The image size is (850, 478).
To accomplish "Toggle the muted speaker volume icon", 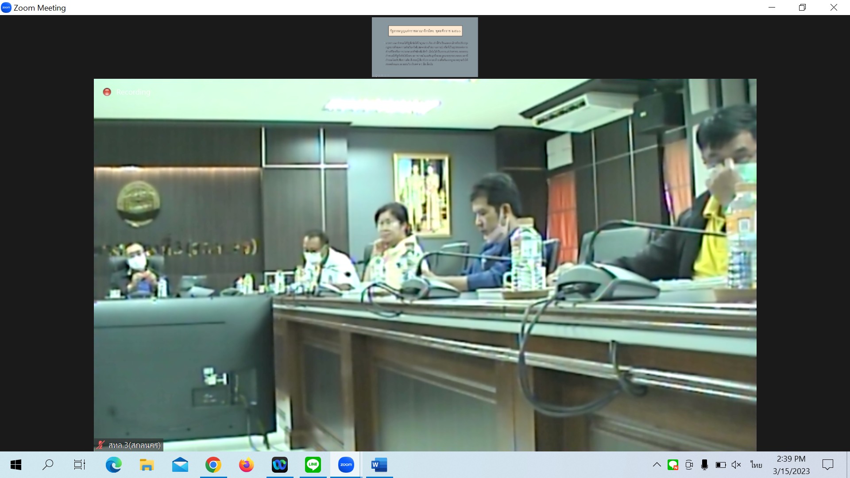I will (736, 465).
